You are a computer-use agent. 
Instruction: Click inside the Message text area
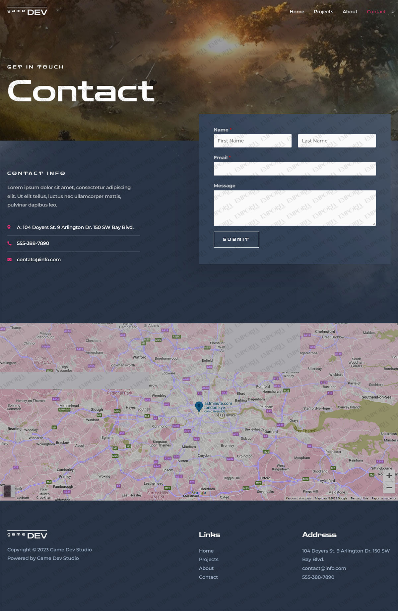295,208
